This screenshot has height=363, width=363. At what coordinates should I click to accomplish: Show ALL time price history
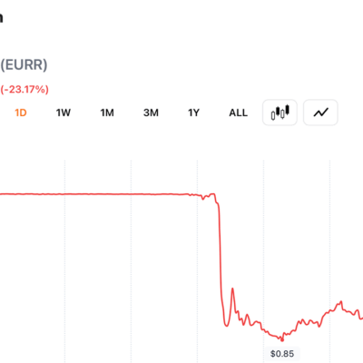[239, 113]
